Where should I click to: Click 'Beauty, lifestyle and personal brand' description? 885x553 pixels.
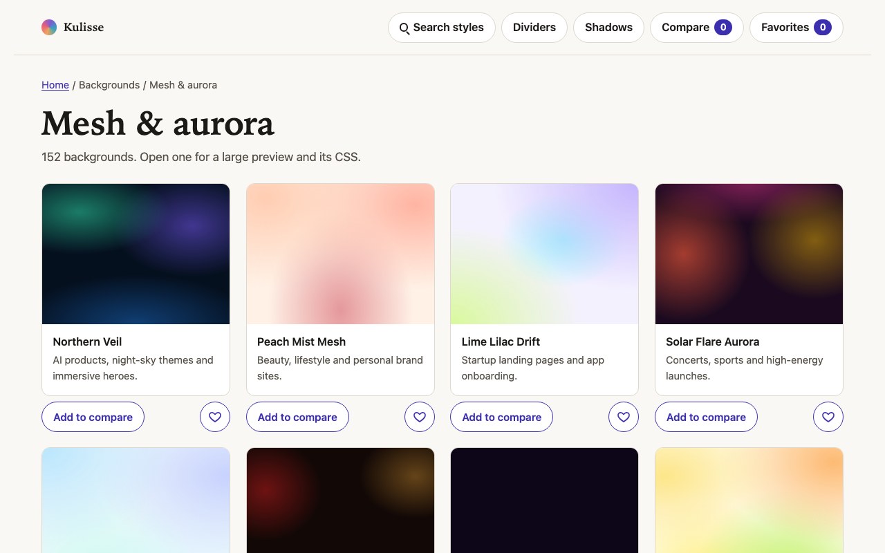coord(340,368)
